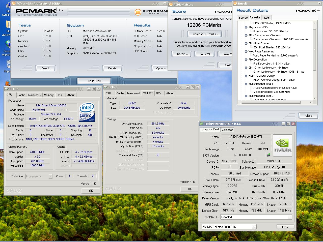Click the Memory CPU-Z window title icon

tap(106, 87)
